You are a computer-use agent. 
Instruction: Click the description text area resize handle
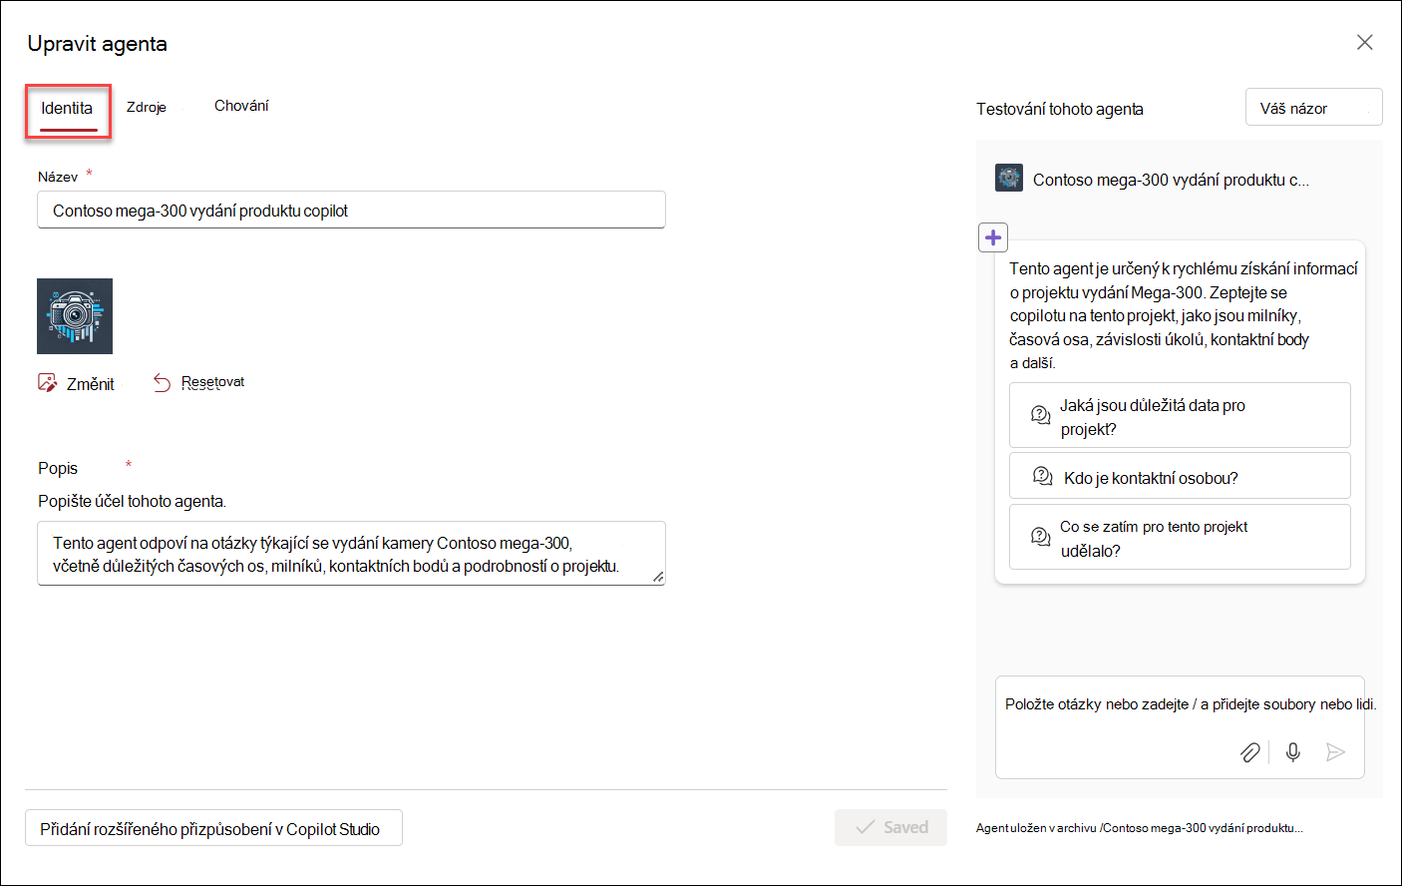658,577
